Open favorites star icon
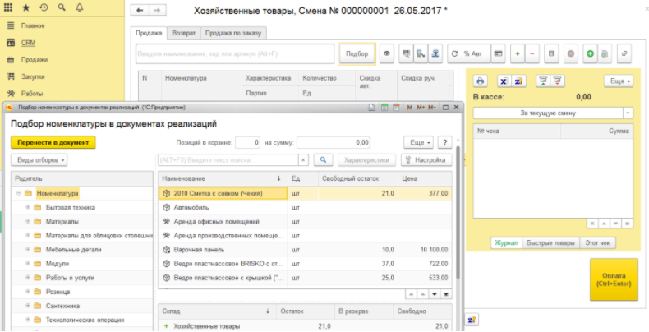This screenshot has height=332, width=649. pos(26,7)
